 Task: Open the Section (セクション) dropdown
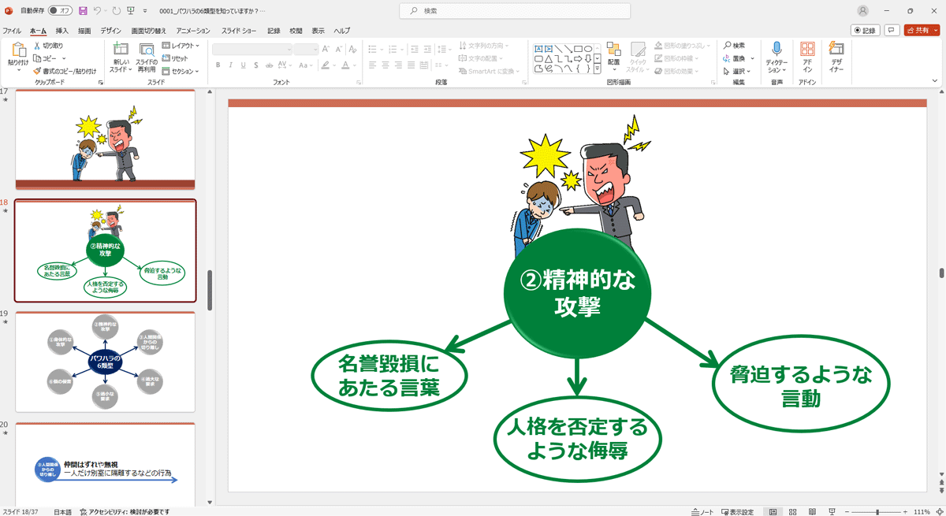(x=181, y=71)
